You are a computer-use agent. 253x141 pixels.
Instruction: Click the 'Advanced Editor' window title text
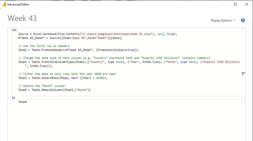tap(18, 4)
